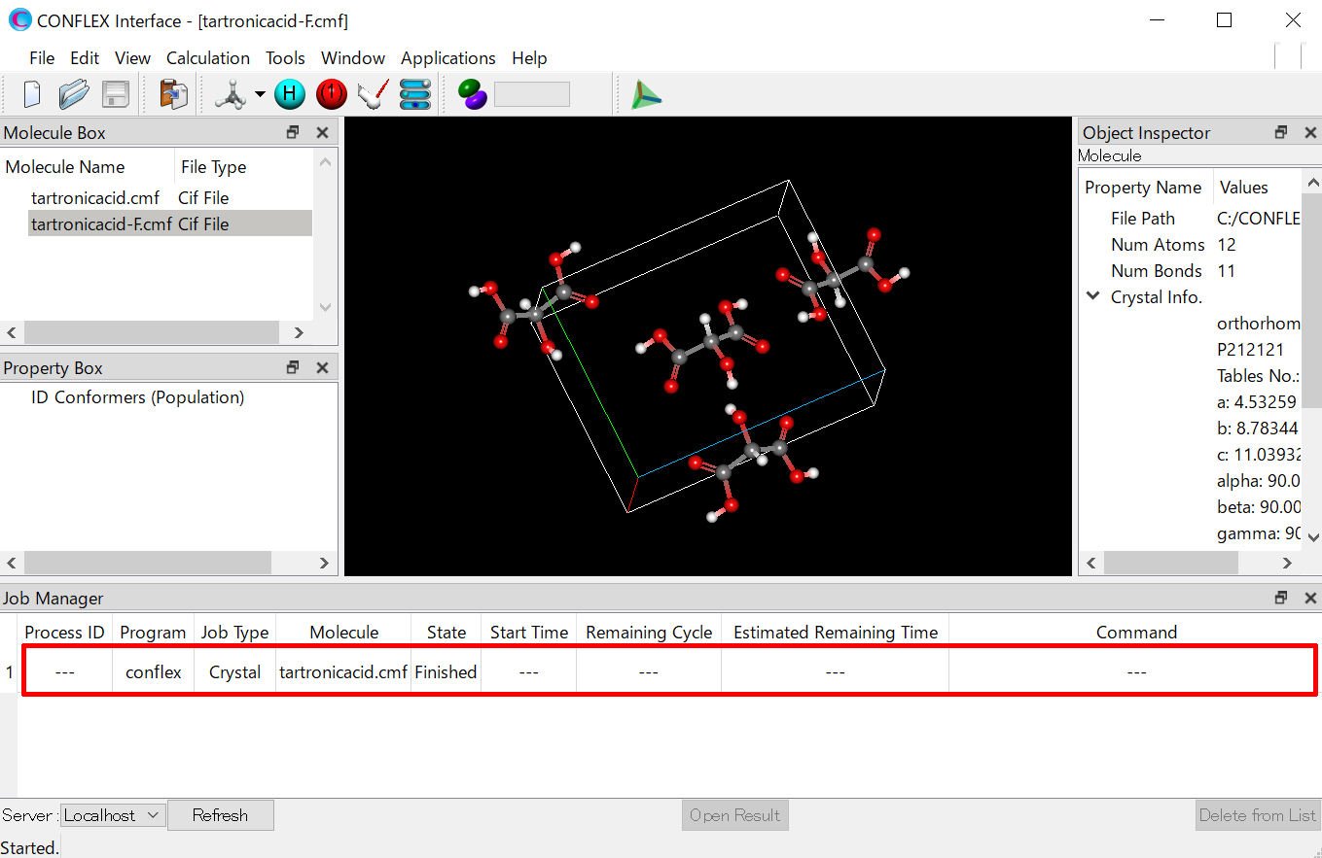This screenshot has width=1322, height=858.
Task: Click the Molecule Name column header
Action: coord(88,167)
